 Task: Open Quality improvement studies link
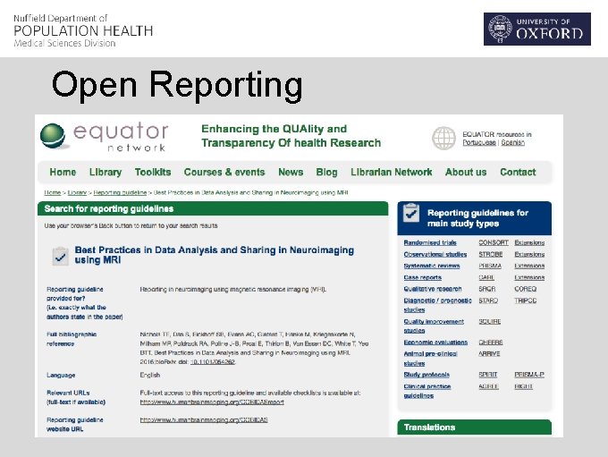434,326
